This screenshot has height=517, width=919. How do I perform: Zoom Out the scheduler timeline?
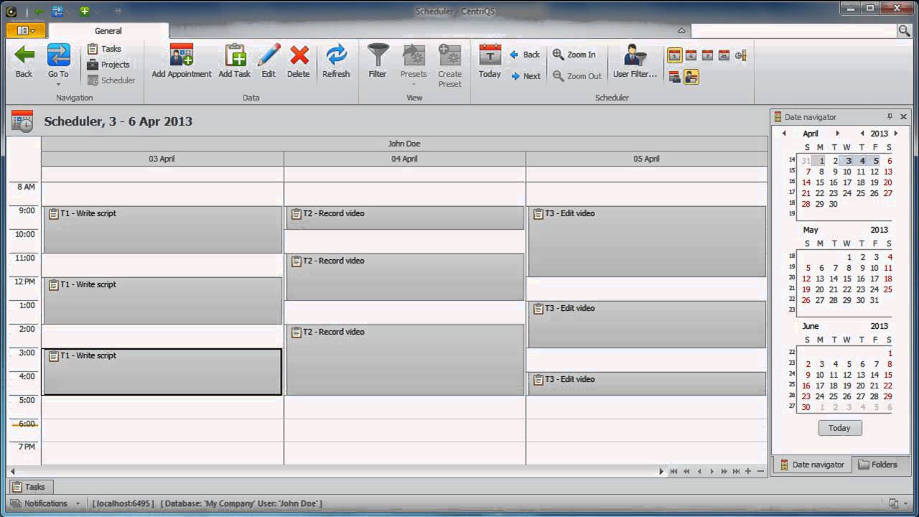point(577,76)
